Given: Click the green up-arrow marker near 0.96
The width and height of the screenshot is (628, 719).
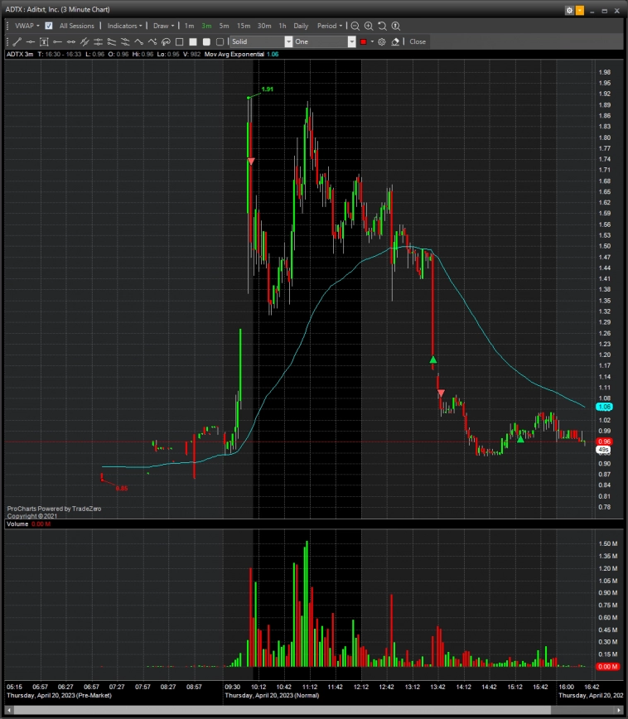Looking at the screenshot, I should point(520,439).
